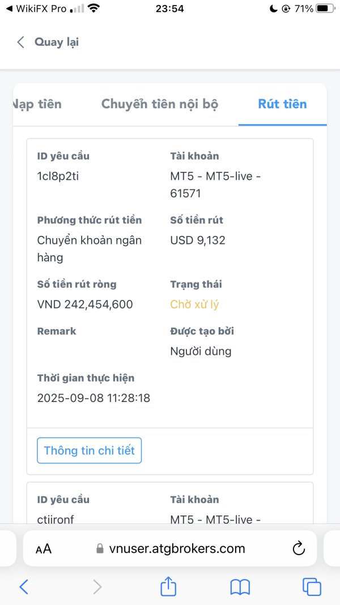Tap Safari's forward arrow in the toolbar

pyautogui.click(x=97, y=587)
